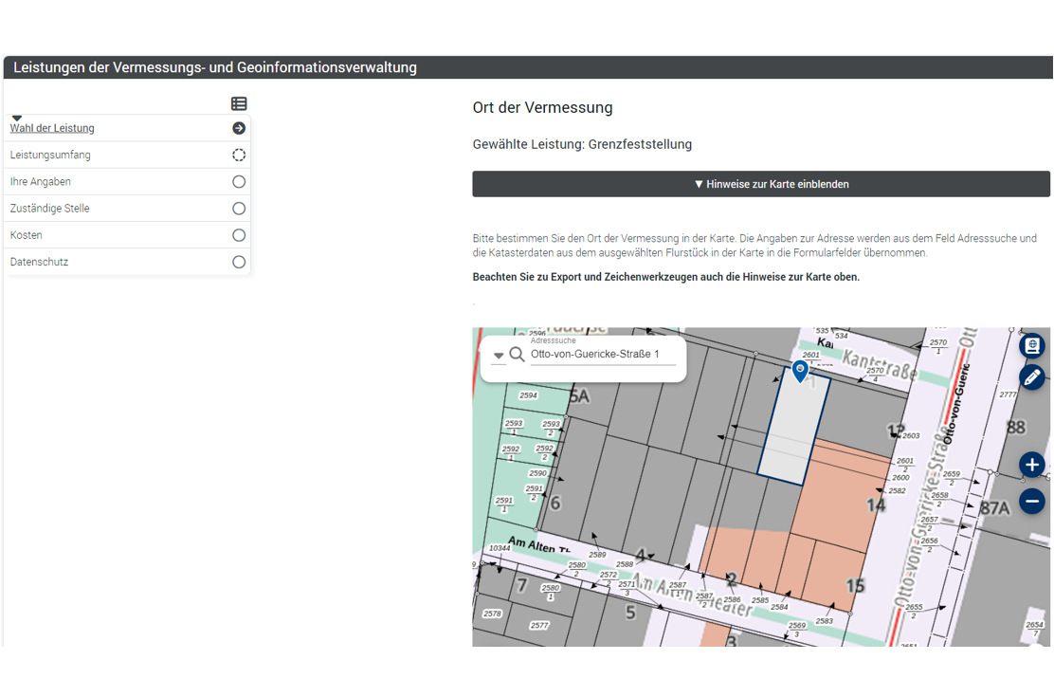Open the dropdown arrow in address search
The width and height of the screenshot is (1054, 697).
pyautogui.click(x=499, y=356)
